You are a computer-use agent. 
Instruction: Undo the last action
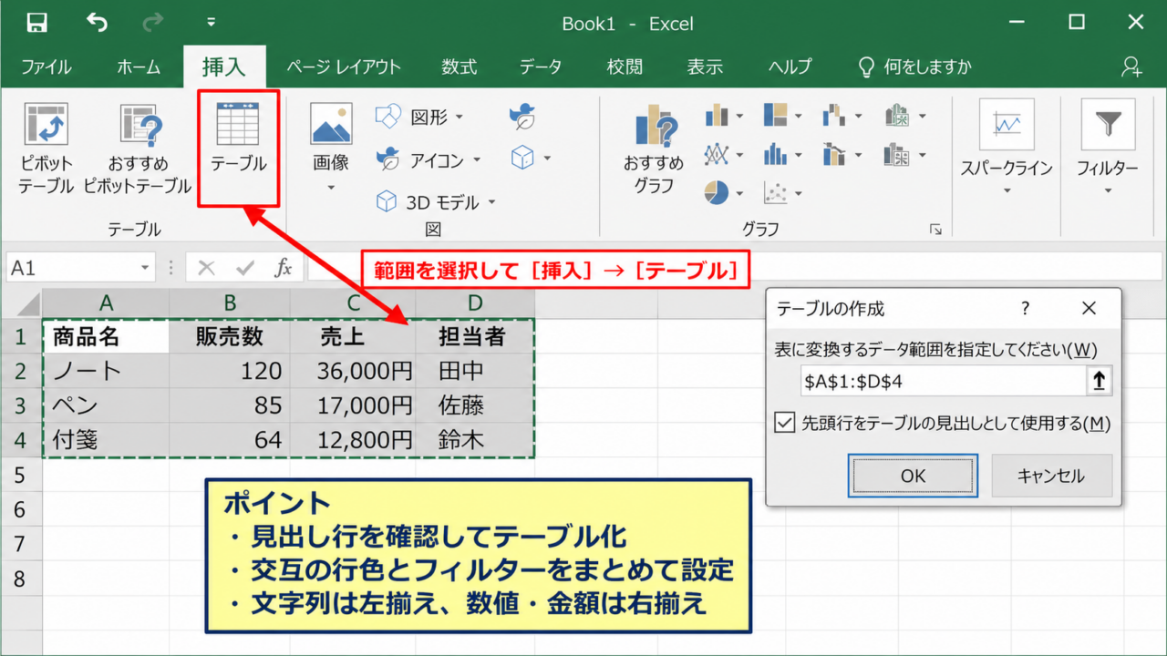click(96, 23)
